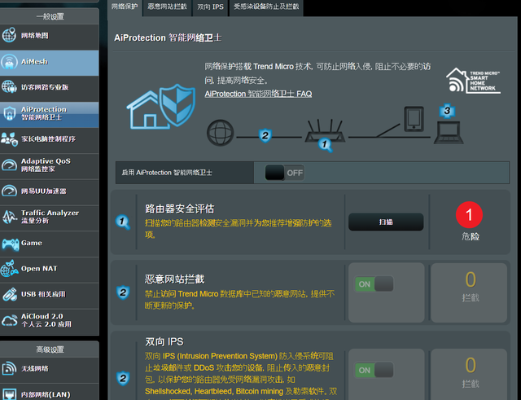Screen dimensions: 521x400
Task: Toggle the 双向 IPS ON switch
Action: [374, 370]
